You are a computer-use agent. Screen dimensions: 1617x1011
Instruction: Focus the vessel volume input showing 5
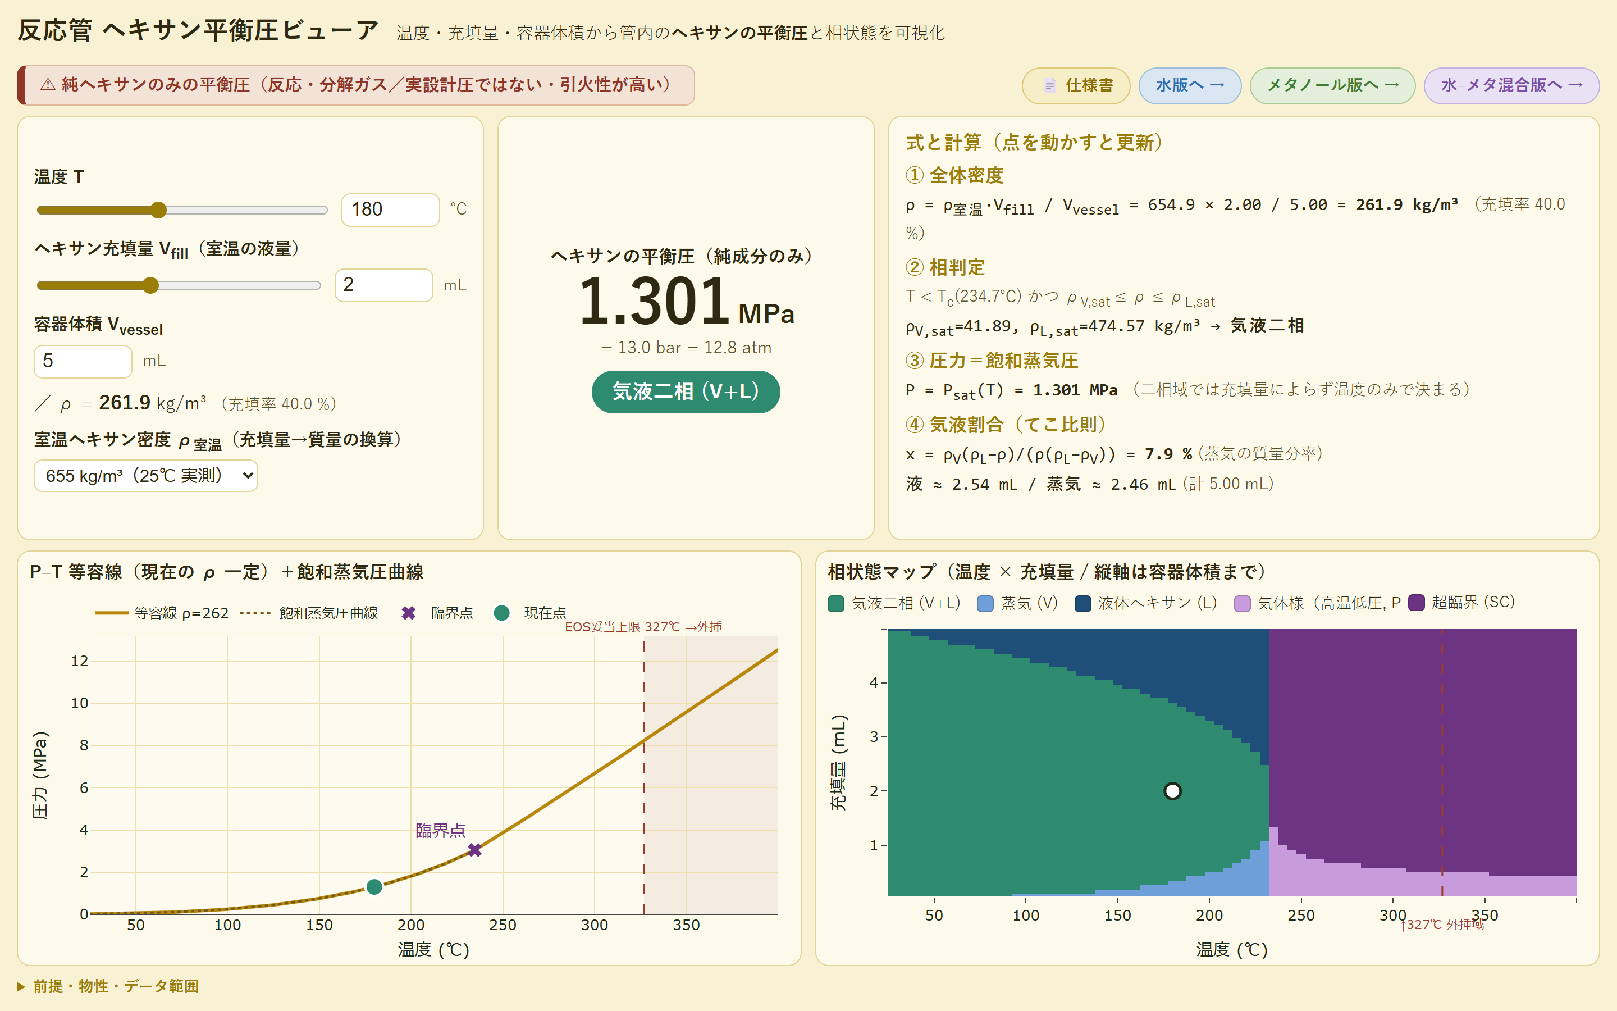83,361
